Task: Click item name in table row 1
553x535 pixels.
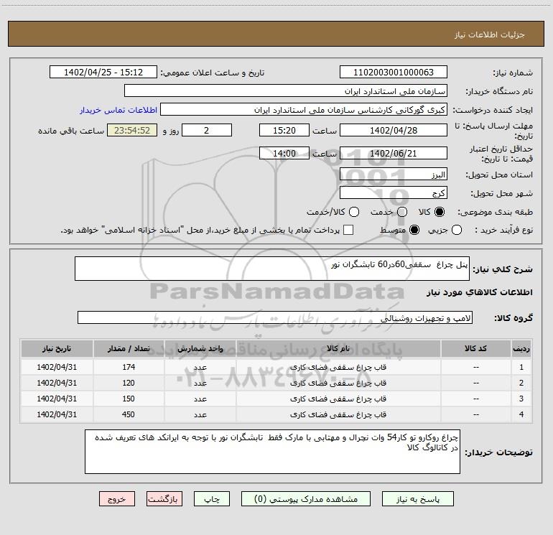Action: click(x=338, y=367)
